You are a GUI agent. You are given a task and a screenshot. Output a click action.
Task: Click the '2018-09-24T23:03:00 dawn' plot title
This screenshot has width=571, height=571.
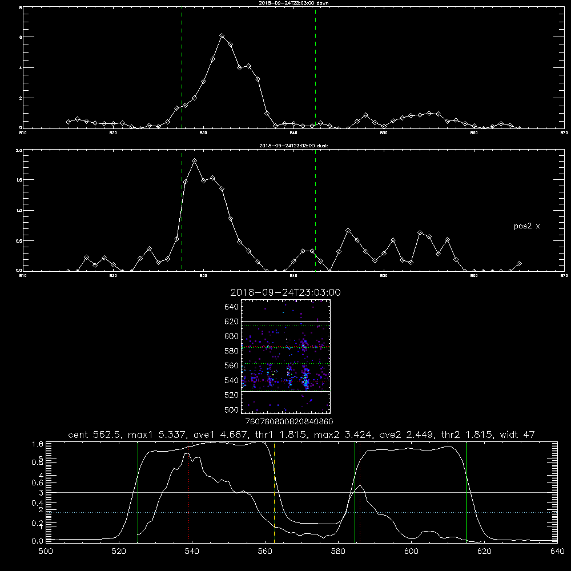pos(293,3)
